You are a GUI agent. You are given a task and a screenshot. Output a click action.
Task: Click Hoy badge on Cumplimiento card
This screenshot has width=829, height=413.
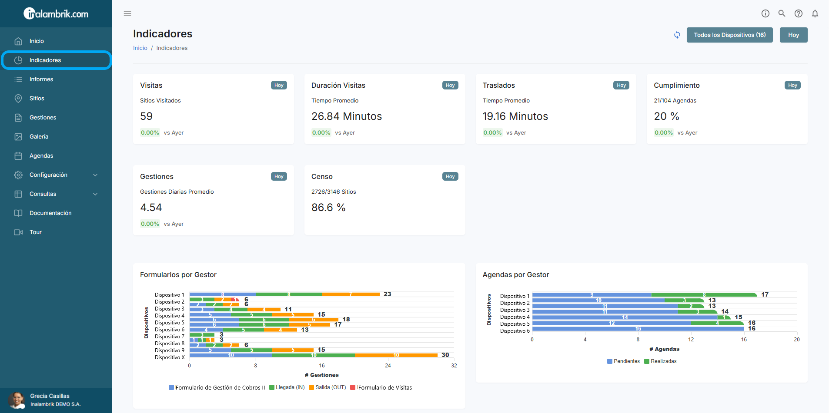792,85
